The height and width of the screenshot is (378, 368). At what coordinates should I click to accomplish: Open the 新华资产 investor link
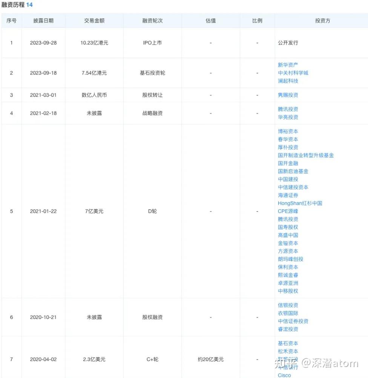pyautogui.click(x=288, y=65)
